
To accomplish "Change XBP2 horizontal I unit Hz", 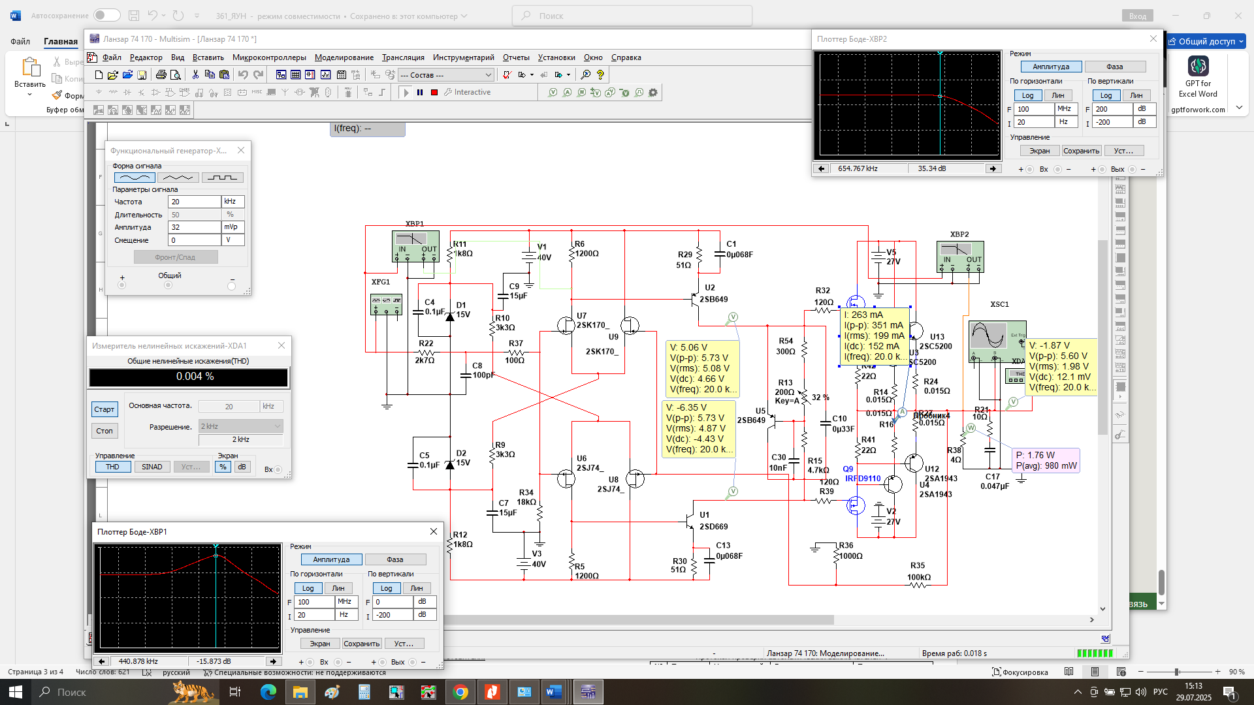I will click(1066, 122).
